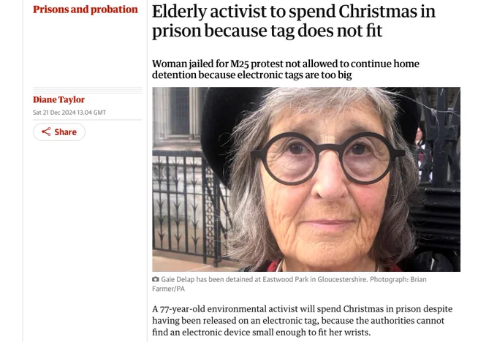497x342 pixels.
Task: Open author Diane Taylor's profile link
Action: (x=58, y=99)
